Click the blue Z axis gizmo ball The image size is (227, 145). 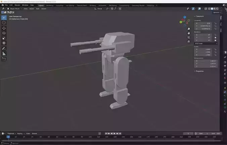[185, 17]
